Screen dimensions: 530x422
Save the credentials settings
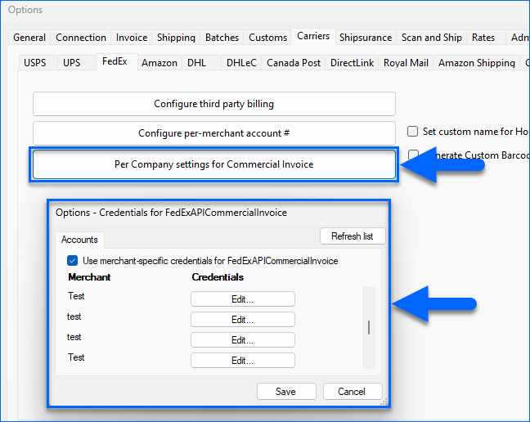(286, 391)
